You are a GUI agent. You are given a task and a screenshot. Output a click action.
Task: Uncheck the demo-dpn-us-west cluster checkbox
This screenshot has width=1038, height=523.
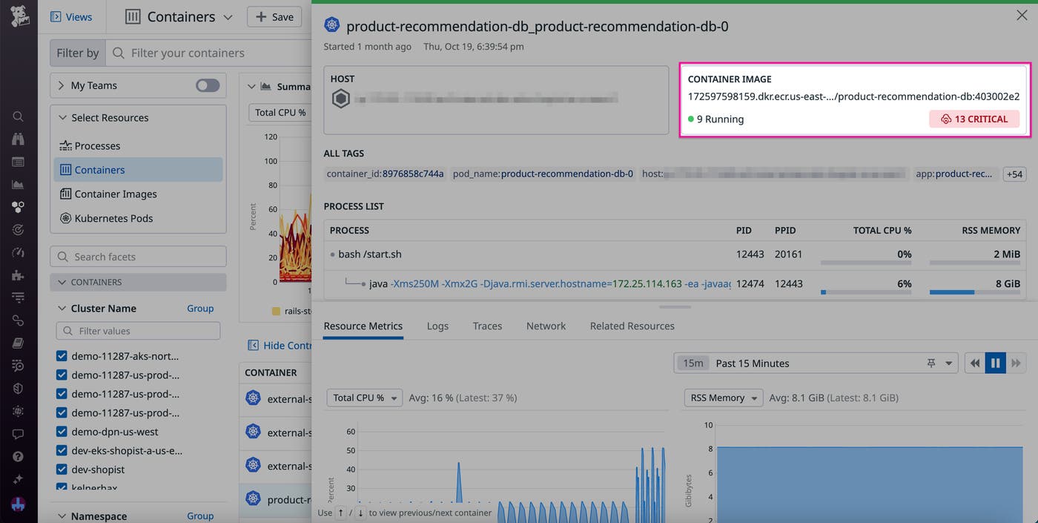pos(62,432)
